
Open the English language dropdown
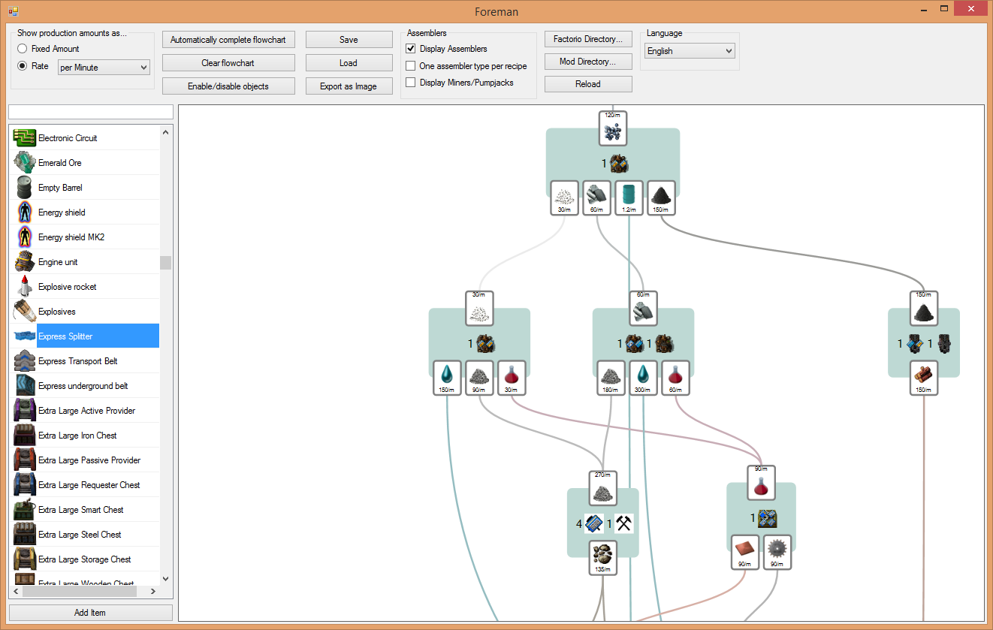[x=690, y=51]
